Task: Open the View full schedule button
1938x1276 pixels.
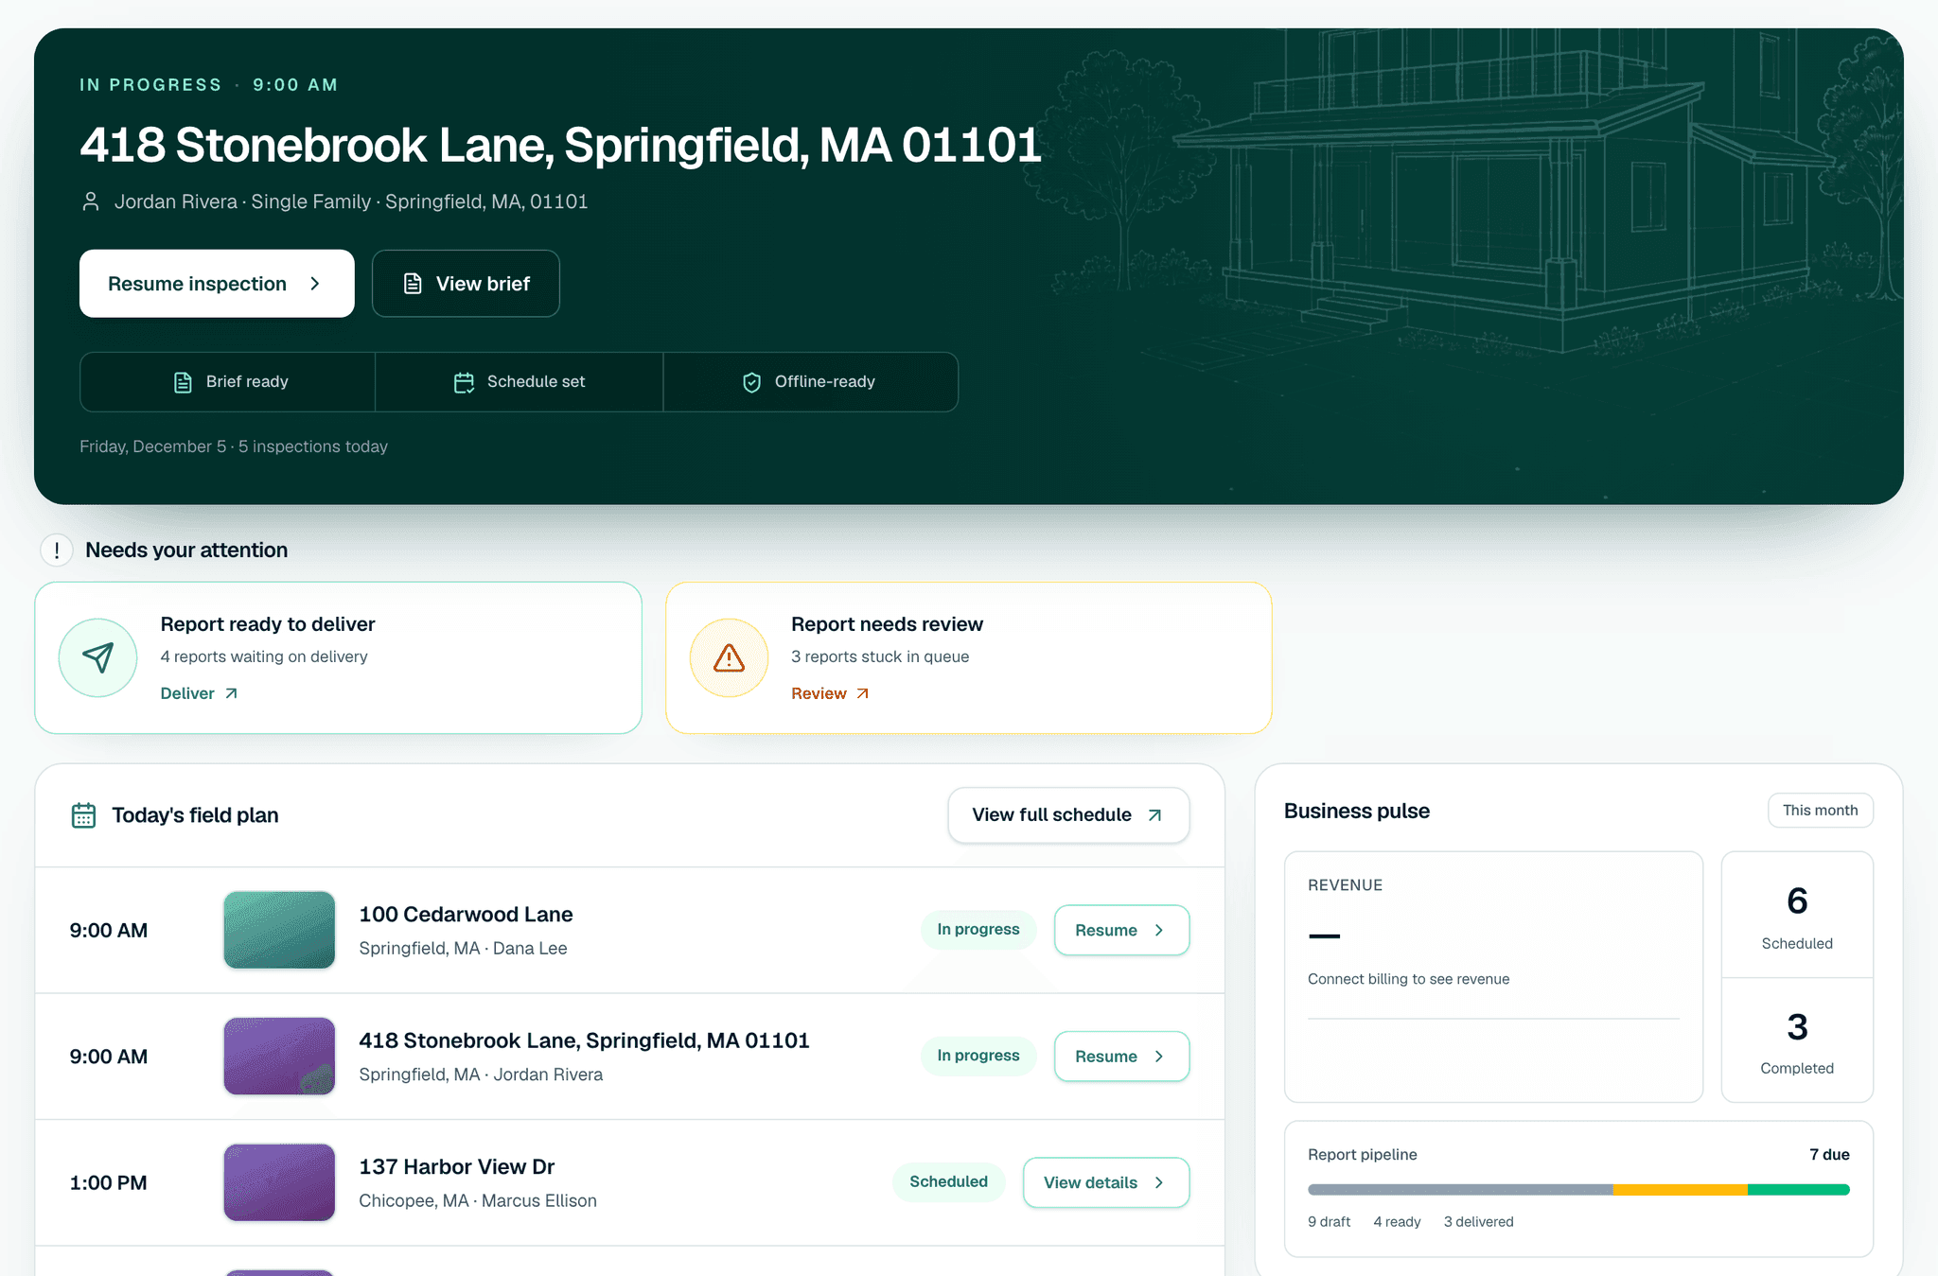Action: [1068, 815]
